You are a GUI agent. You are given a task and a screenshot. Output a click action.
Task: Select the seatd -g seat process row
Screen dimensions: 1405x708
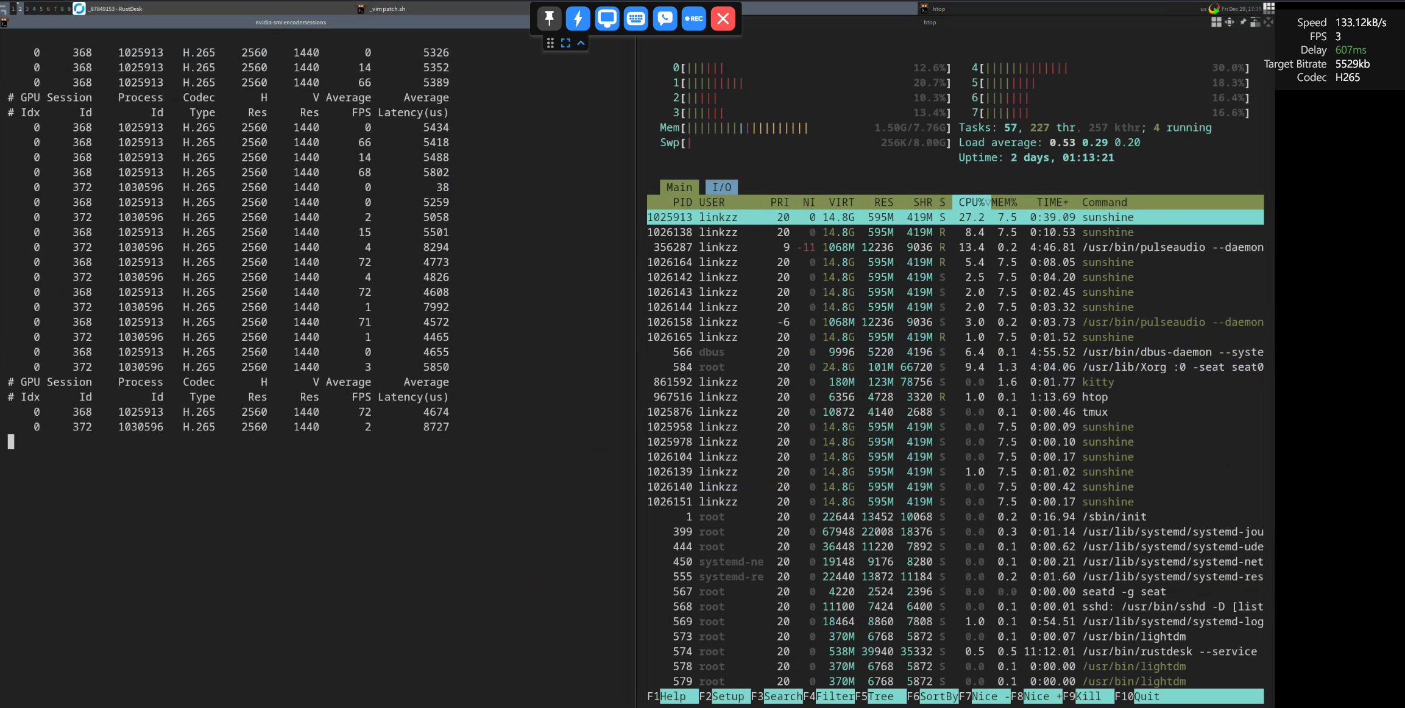955,592
